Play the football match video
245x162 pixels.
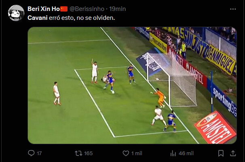pos(132,85)
